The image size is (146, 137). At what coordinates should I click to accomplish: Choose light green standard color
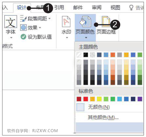coord(106,99)
